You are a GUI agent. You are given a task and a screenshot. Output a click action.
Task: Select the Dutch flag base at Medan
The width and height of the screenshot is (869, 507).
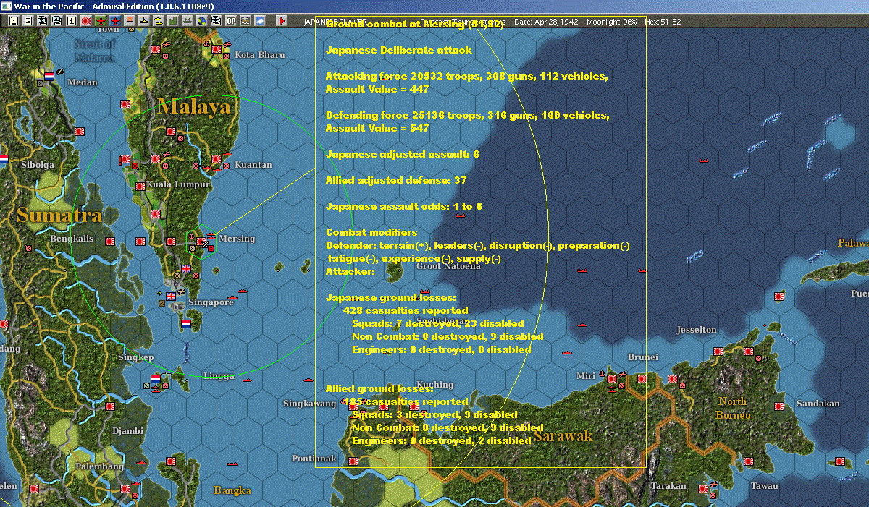click(x=49, y=75)
